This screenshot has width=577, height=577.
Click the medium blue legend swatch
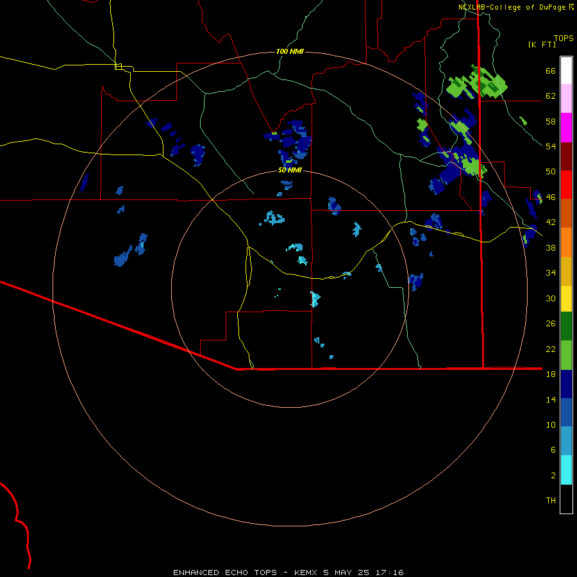pos(566,412)
